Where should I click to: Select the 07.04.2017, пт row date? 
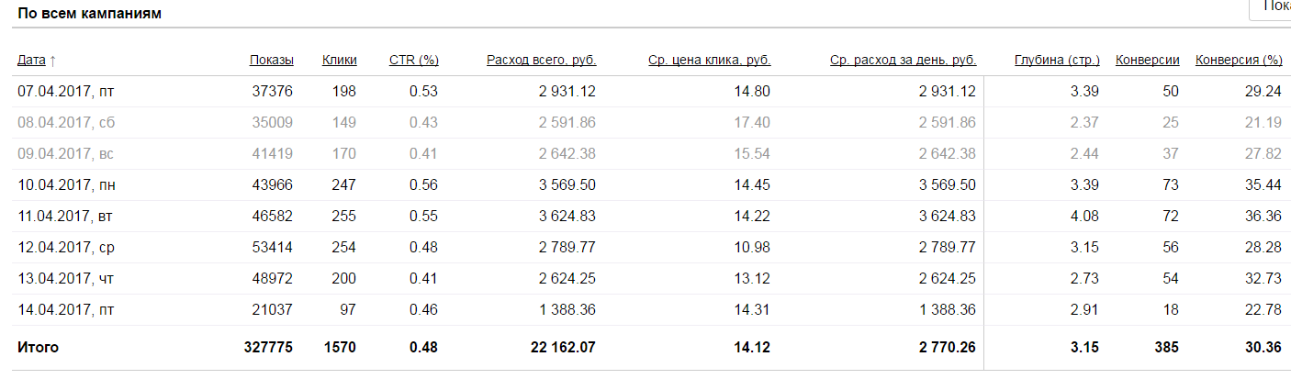point(66,91)
